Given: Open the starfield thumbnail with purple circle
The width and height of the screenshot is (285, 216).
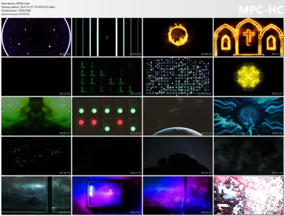Looking at the screenshot, I should tap(36, 37).
